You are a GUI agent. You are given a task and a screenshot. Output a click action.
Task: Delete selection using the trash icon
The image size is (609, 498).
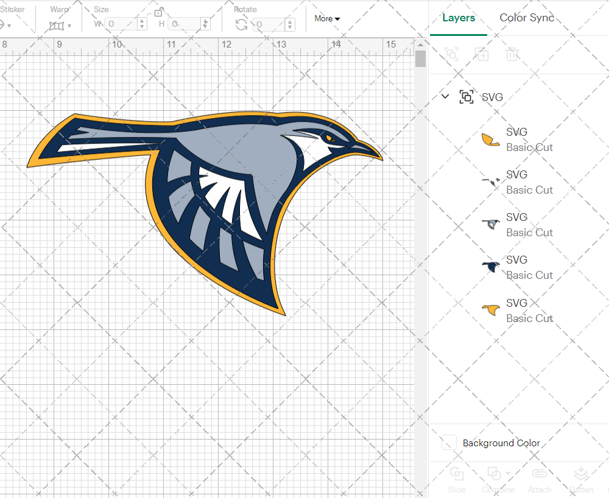coord(512,54)
